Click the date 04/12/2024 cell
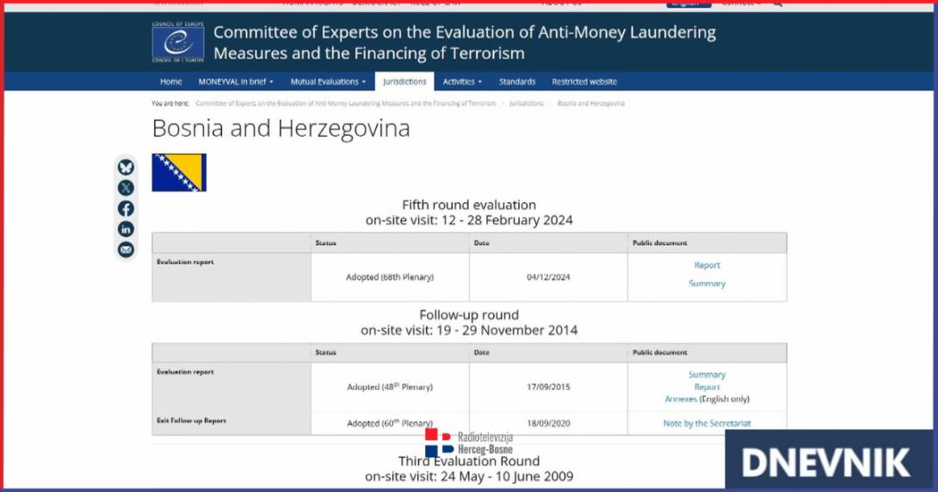 pyautogui.click(x=548, y=277)
